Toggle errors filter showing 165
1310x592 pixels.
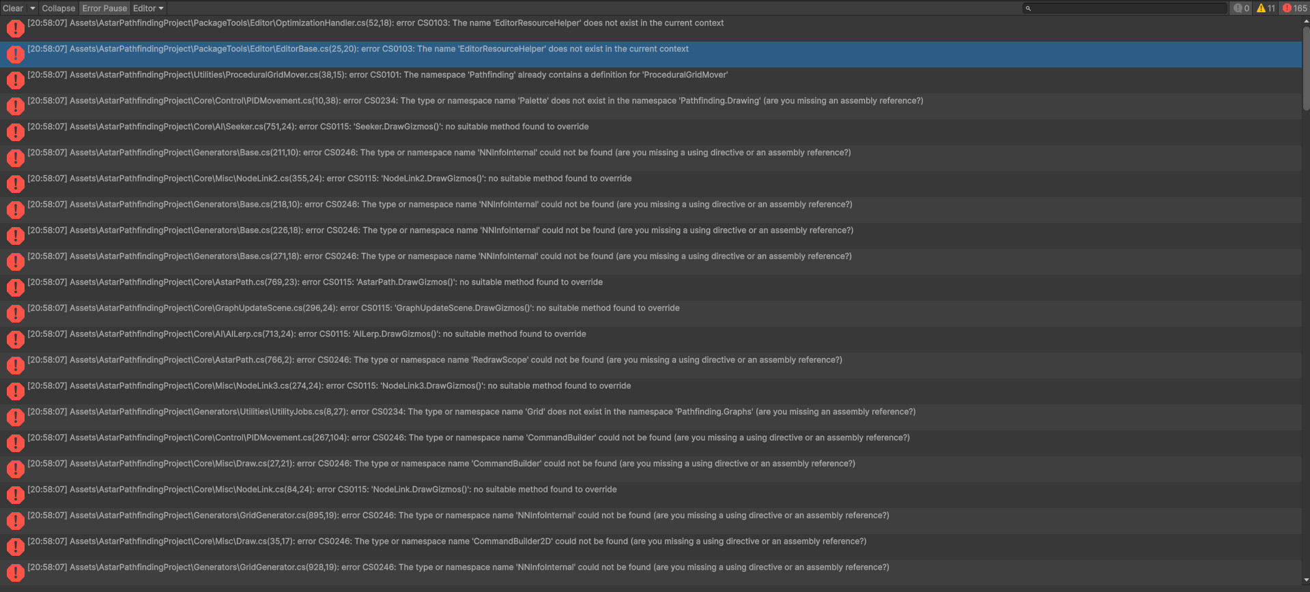coord(1294,8)
